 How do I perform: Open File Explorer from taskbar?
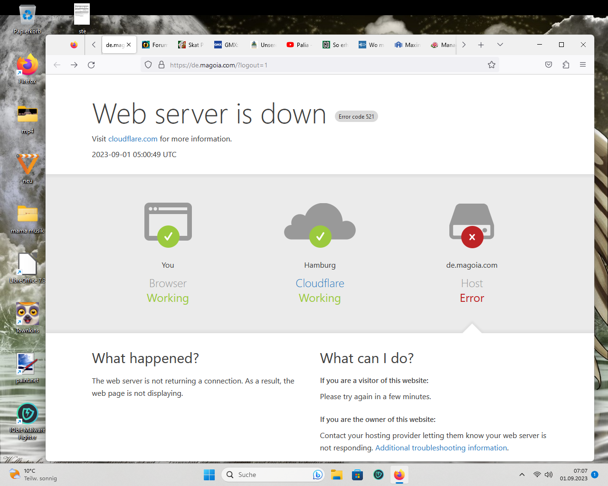(337, 475)
